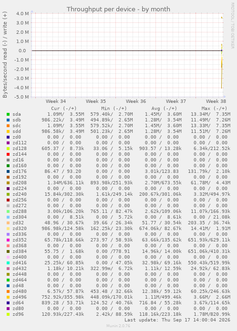Screen dimensions: 237x331
Task: Click the 'Week 38' x-axis label
Action: pos(216,101)
